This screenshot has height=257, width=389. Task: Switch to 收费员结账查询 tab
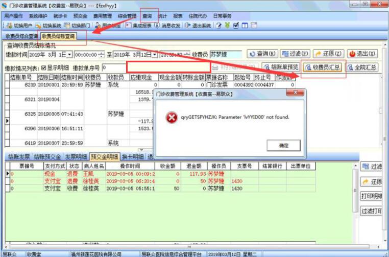[x=58, y=36]
